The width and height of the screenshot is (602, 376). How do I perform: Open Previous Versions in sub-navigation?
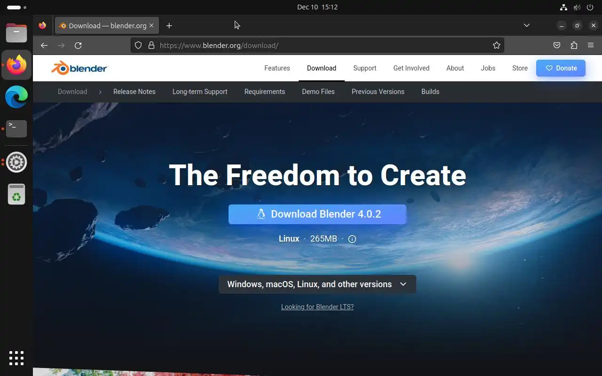pos(378,92)
